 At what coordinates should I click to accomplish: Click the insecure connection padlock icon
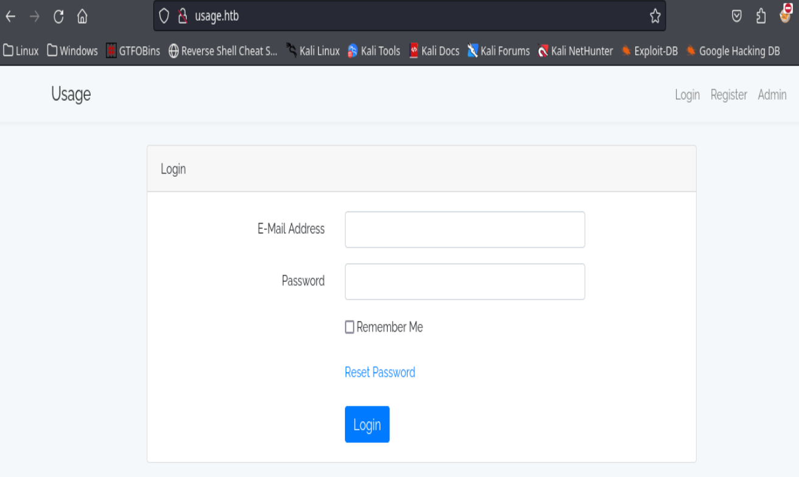[x=182, y=16]
